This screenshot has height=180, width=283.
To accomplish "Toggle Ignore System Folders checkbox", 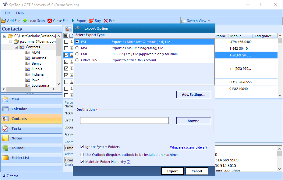I will [82, 146].
